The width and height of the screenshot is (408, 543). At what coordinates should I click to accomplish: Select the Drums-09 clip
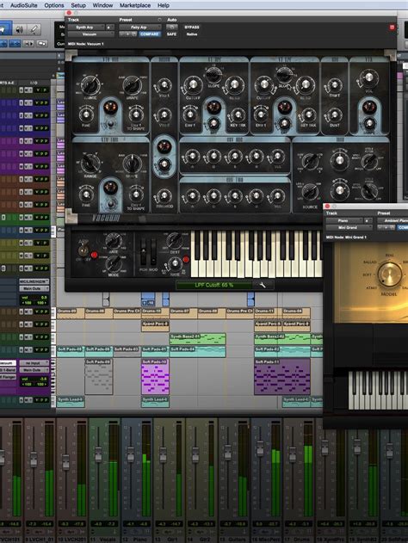[x=71, y=313]
